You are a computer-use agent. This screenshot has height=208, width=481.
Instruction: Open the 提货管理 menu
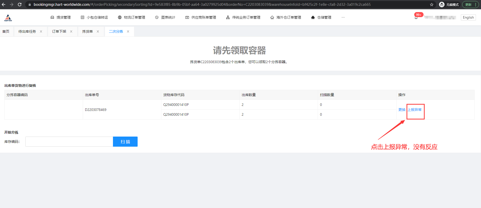[61, 17]
